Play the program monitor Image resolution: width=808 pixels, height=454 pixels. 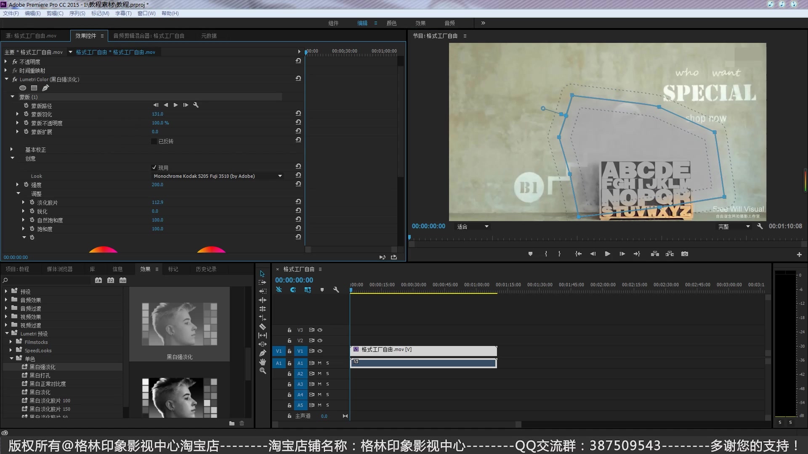[x=607, y=254]
